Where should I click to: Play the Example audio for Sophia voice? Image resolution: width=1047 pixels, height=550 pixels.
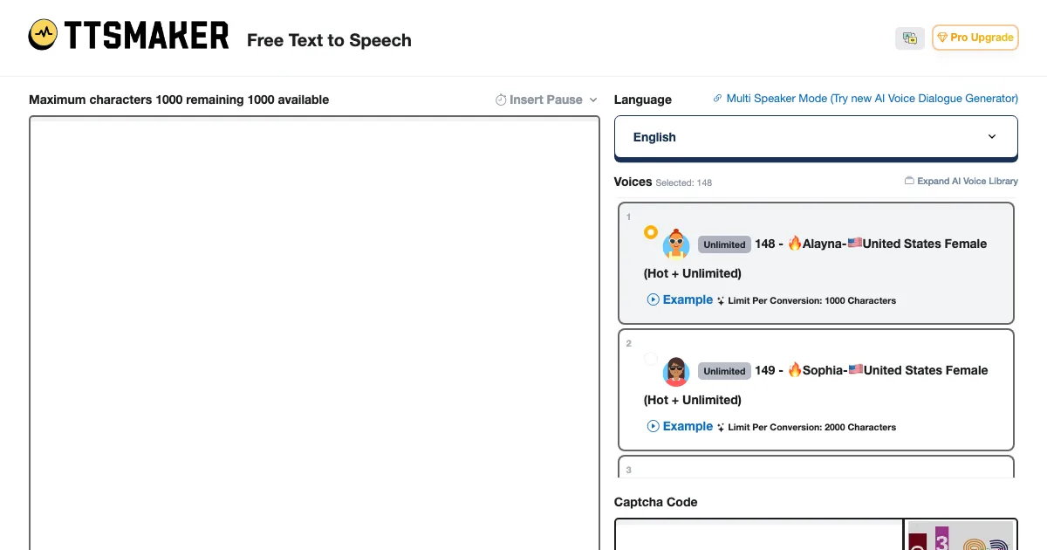tap(680, 426)
